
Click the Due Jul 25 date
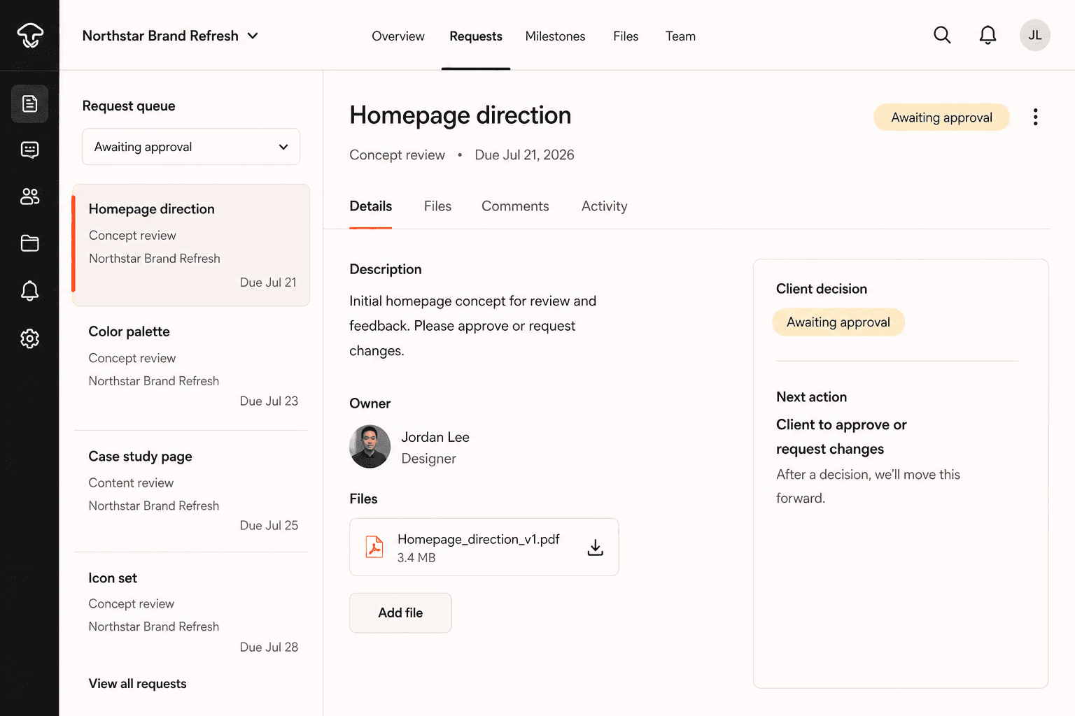[x=269, y=526]
